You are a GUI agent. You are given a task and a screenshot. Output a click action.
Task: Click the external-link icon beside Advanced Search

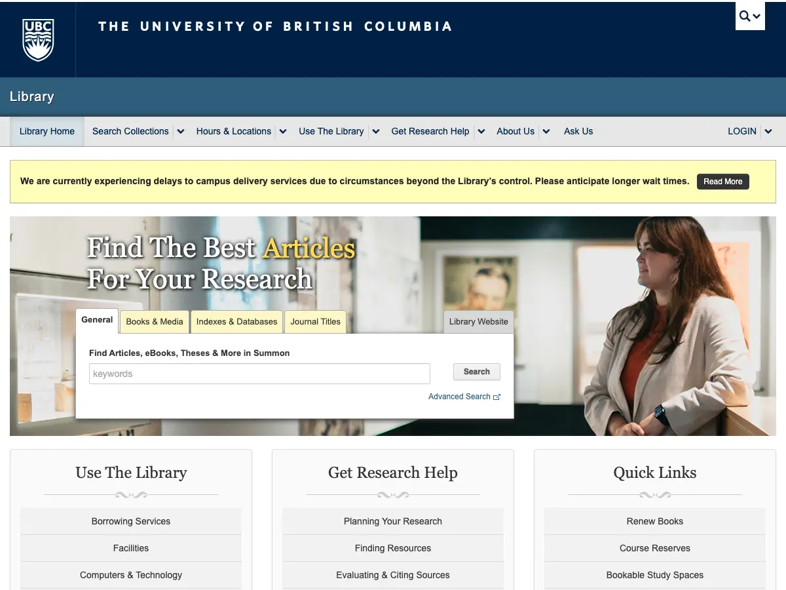click(x=497, y=397)
